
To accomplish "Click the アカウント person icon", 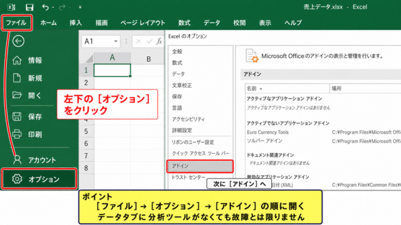I will point(17,160).
